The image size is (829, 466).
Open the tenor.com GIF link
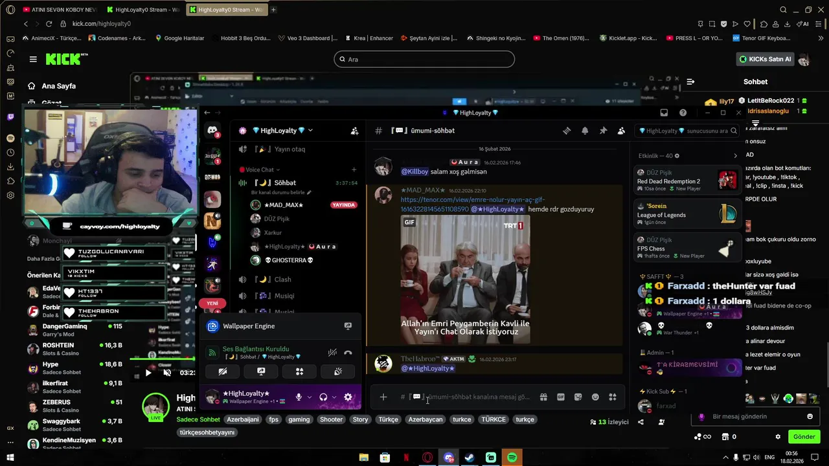tap(473, 205)
